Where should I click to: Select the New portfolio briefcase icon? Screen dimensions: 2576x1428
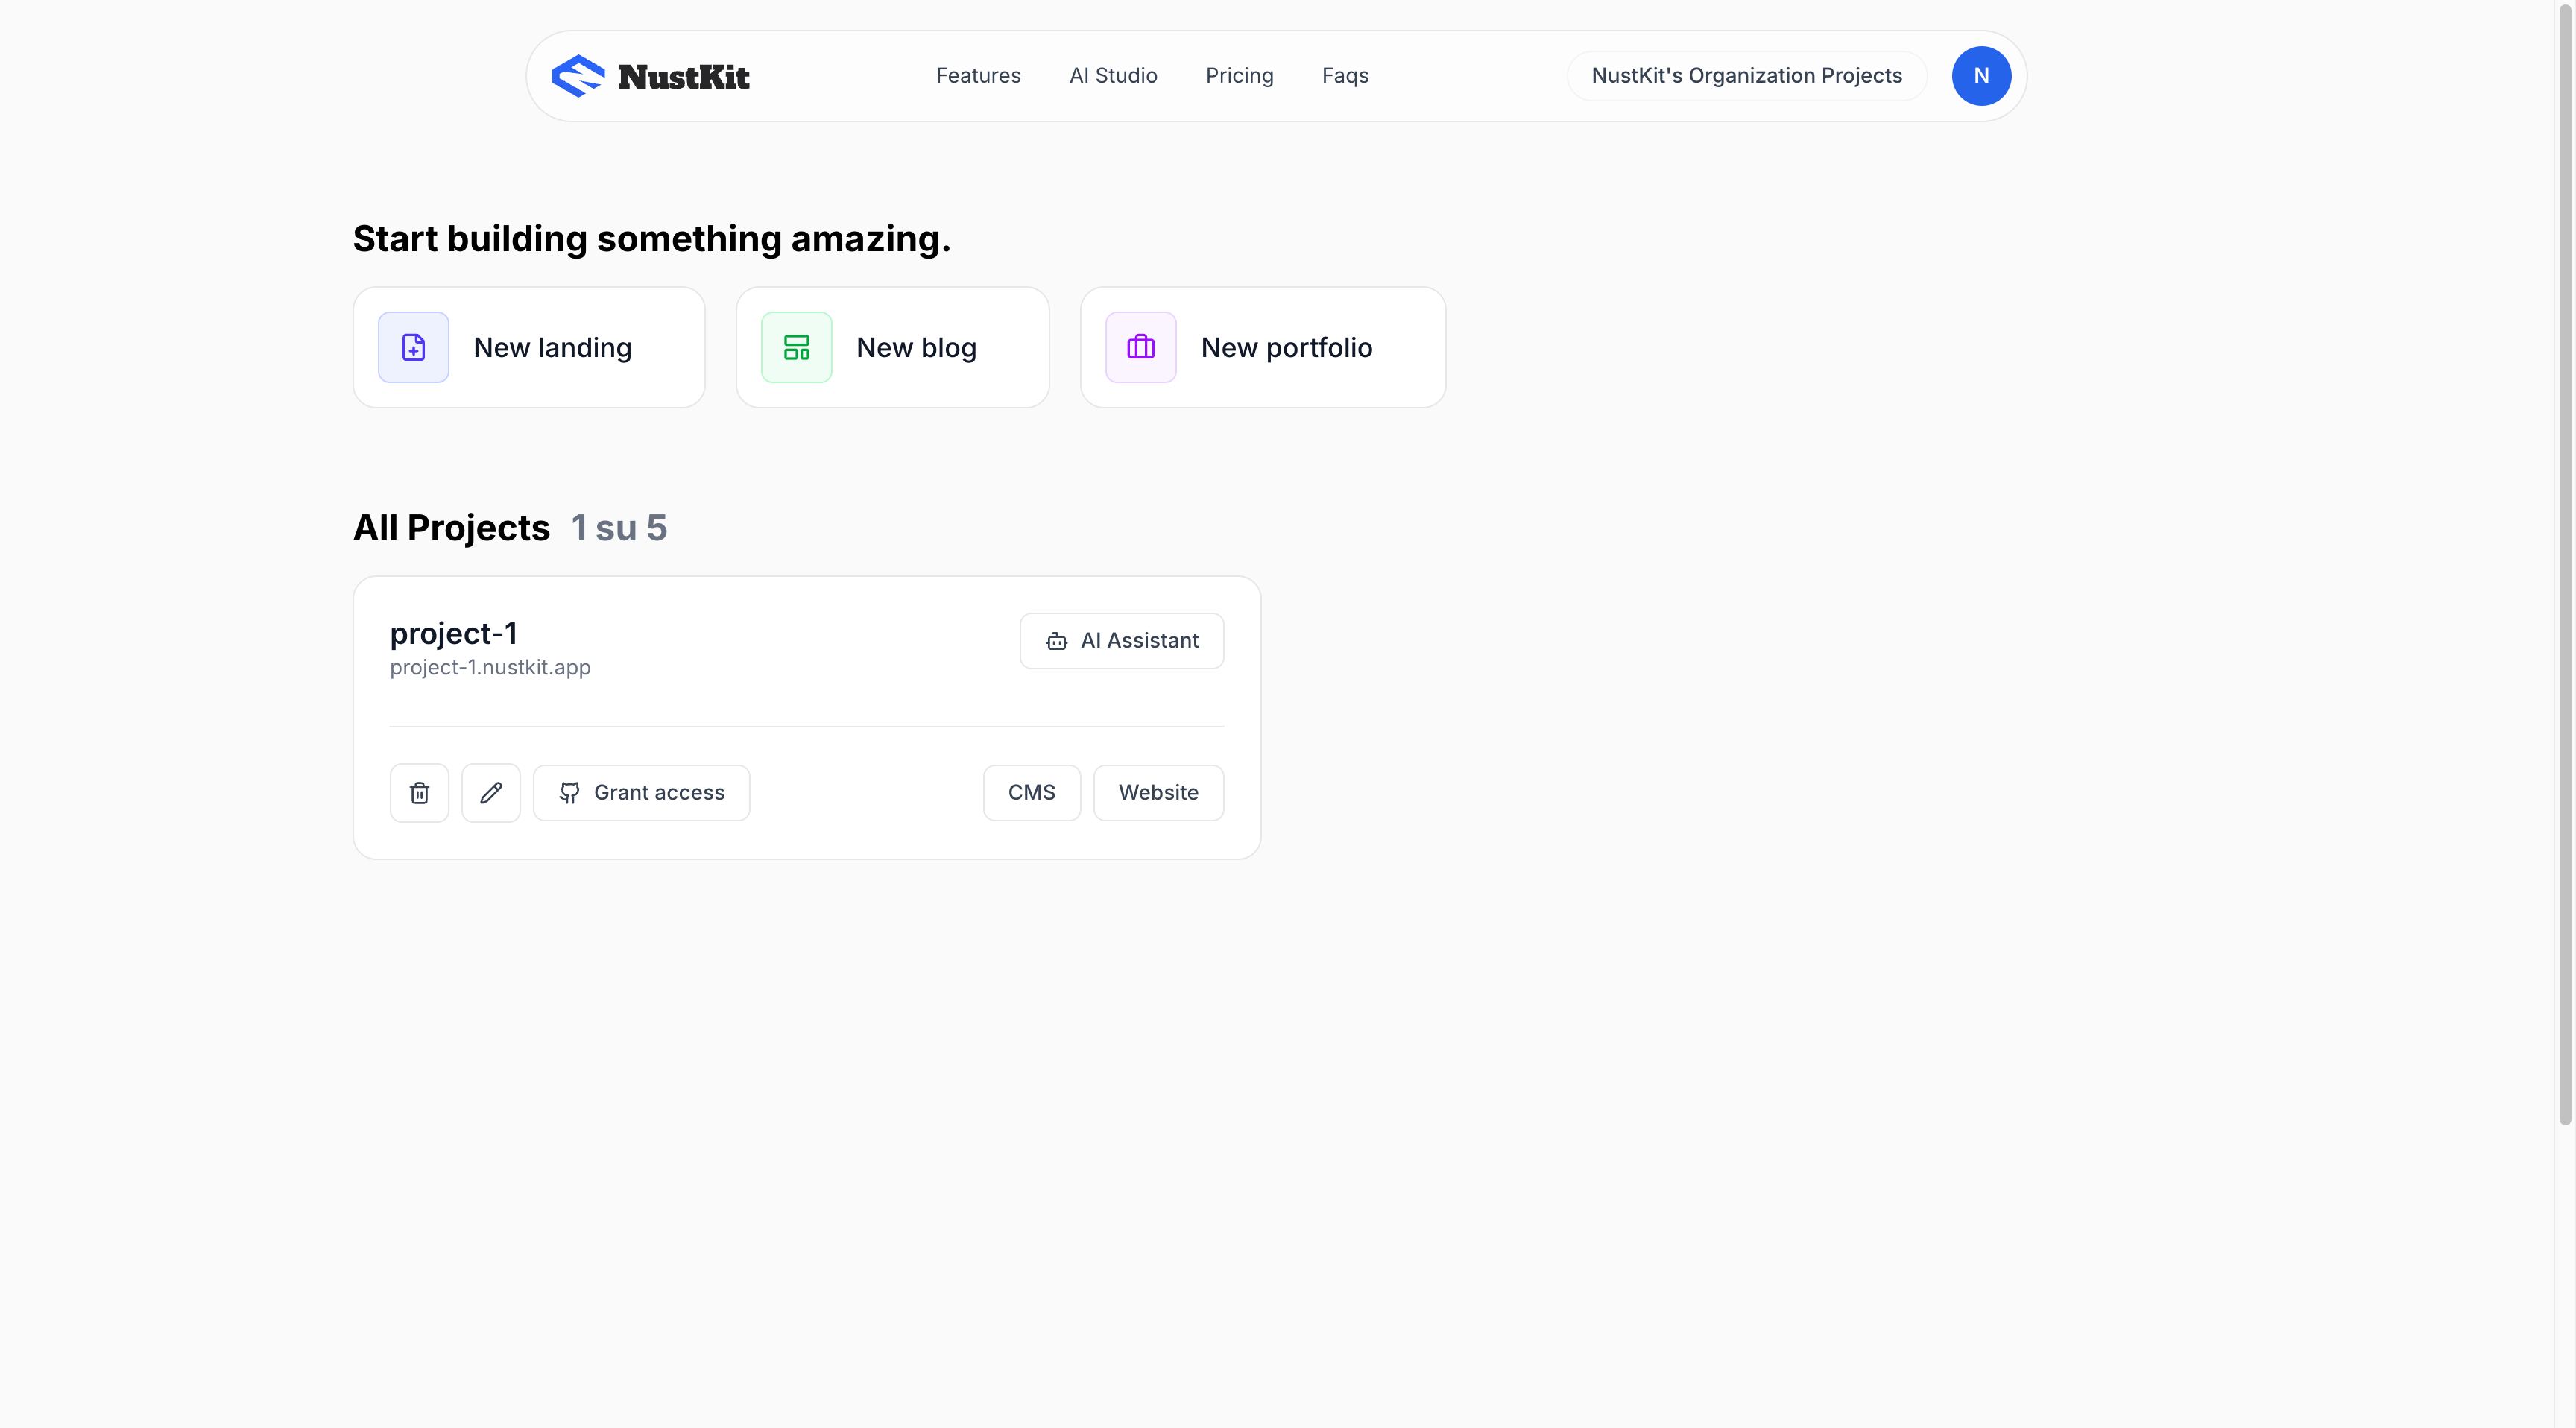tap(1141, 347)
